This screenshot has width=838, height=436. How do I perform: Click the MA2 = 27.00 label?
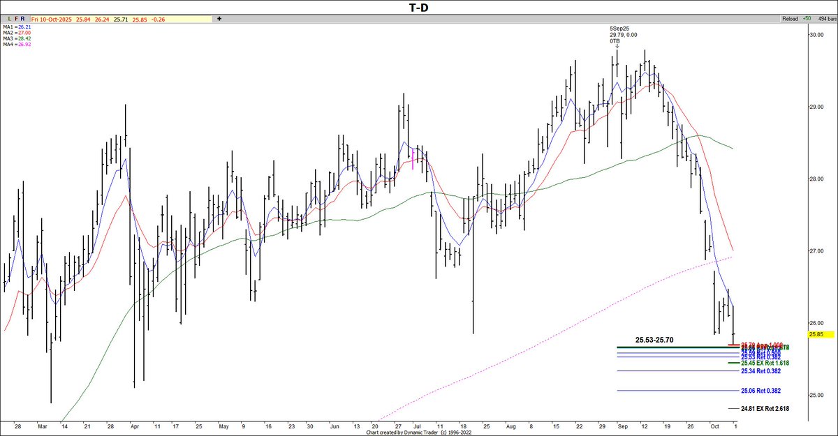pyautogui.click(x=18, y=32)
